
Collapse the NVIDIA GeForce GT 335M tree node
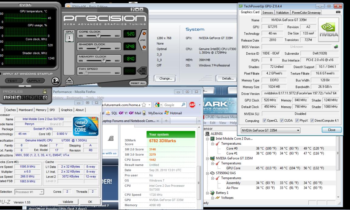pos(208,158)
